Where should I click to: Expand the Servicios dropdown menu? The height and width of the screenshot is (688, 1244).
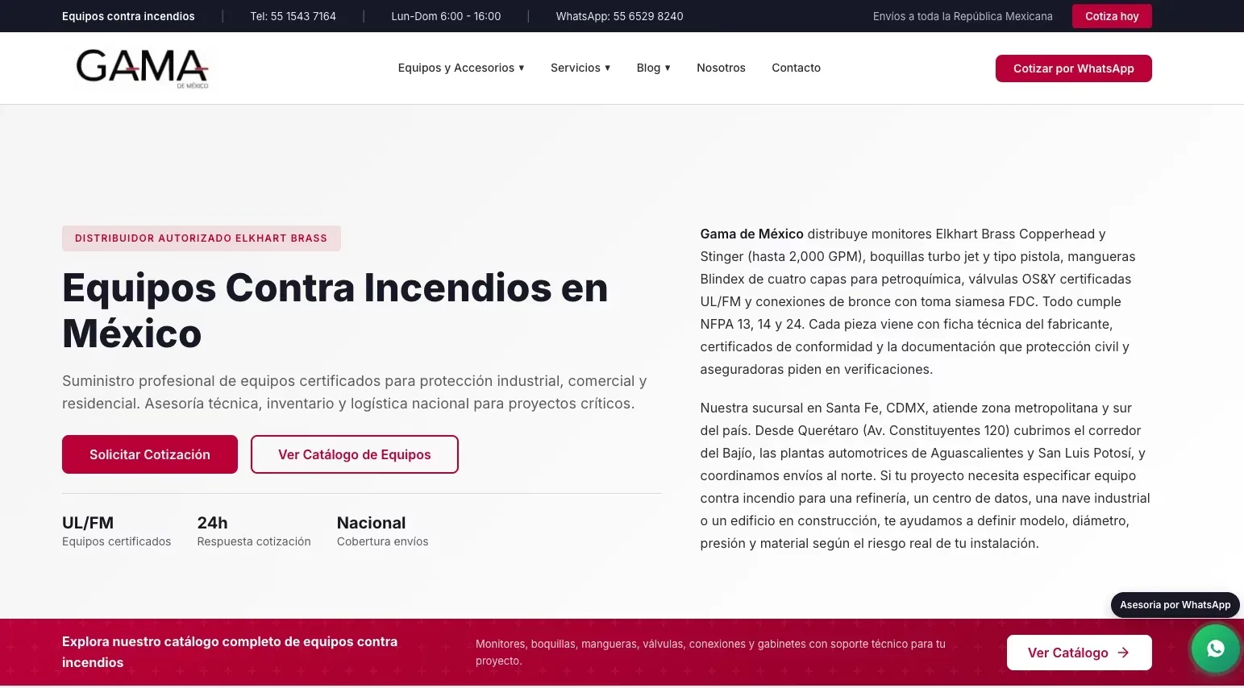[x=580, y=68]
